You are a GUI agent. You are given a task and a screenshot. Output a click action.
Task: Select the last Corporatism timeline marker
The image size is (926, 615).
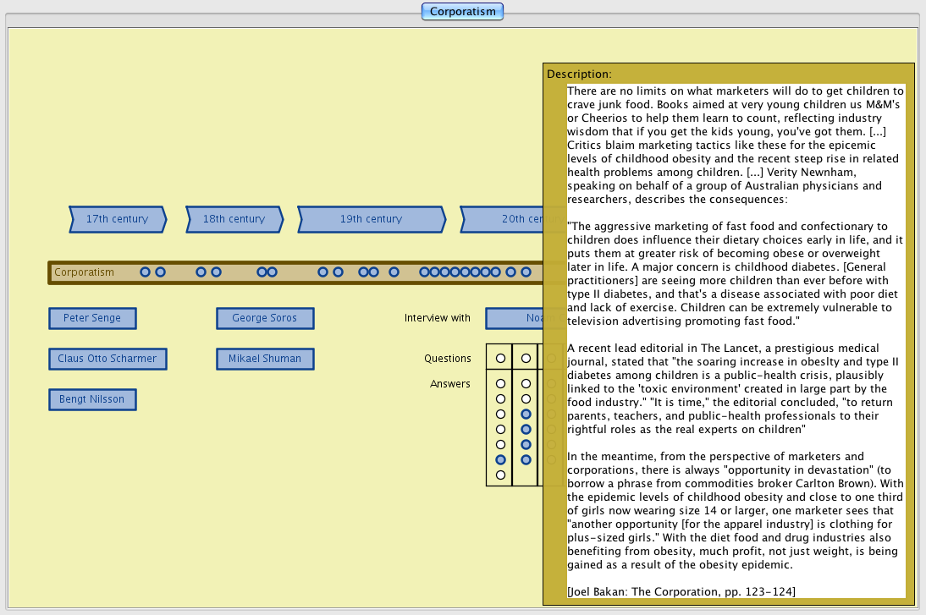(526, 272)
